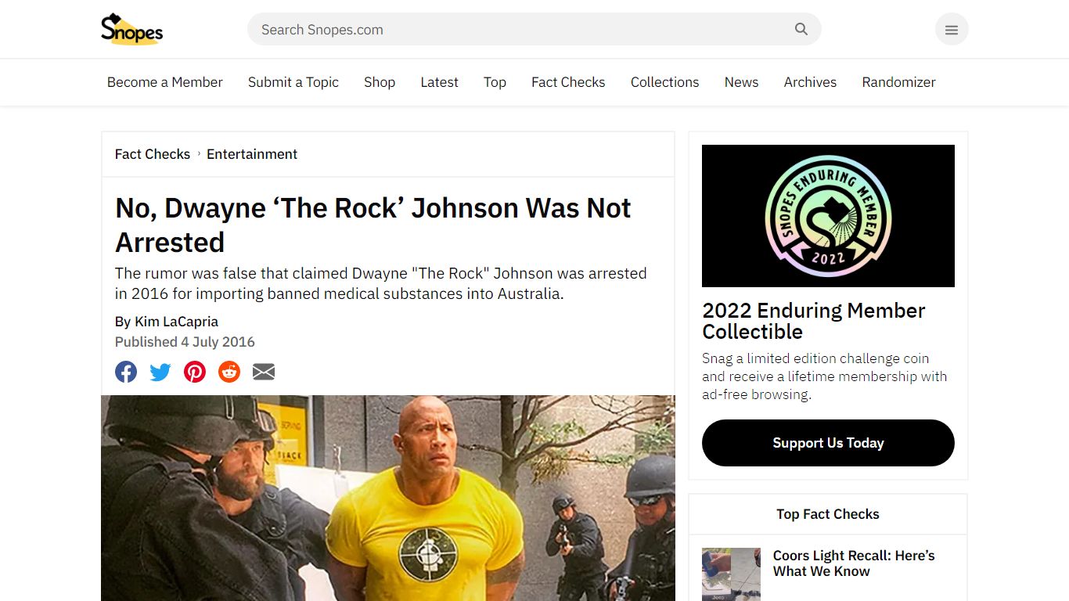Viewport: 1069px width, 601px height.
Task: Open Collections in navigation bar
Action: coord(665,82)
